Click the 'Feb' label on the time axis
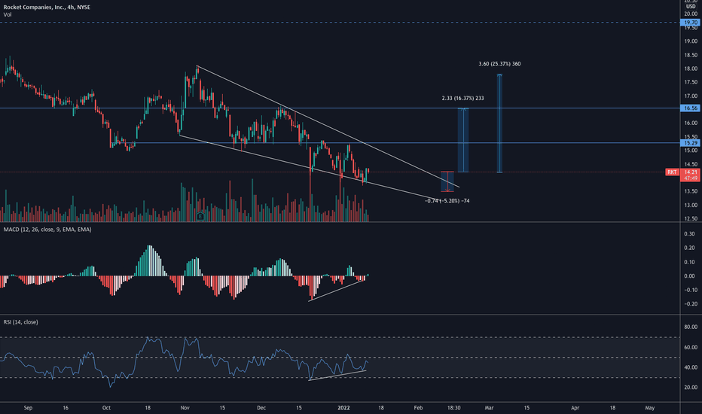The height and width of the screenshot is (414, 702). pos(418,408)
